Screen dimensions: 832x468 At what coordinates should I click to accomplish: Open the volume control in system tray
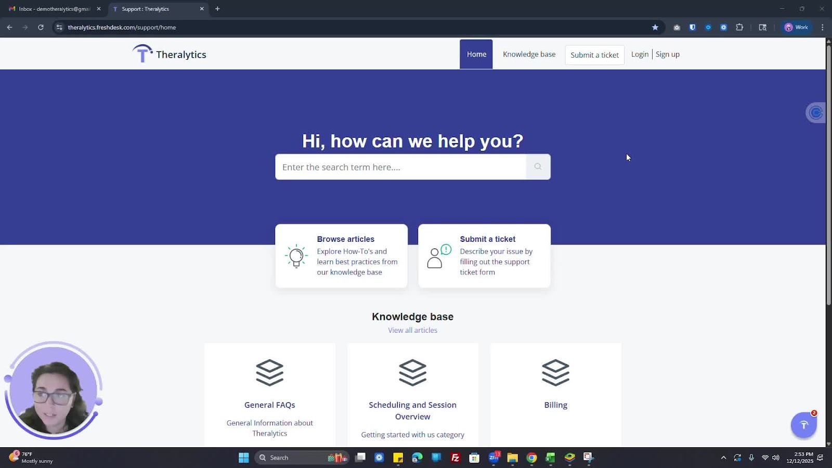(776, 458)
